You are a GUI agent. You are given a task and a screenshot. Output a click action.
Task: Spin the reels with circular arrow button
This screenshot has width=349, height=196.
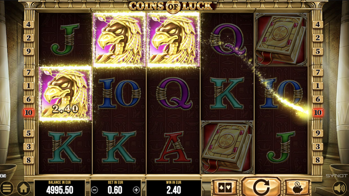pyautogui.click(x=261, y=187)
